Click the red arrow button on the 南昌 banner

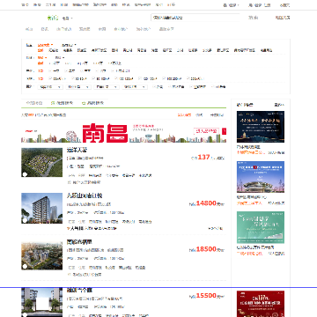(x=225, y=131)
